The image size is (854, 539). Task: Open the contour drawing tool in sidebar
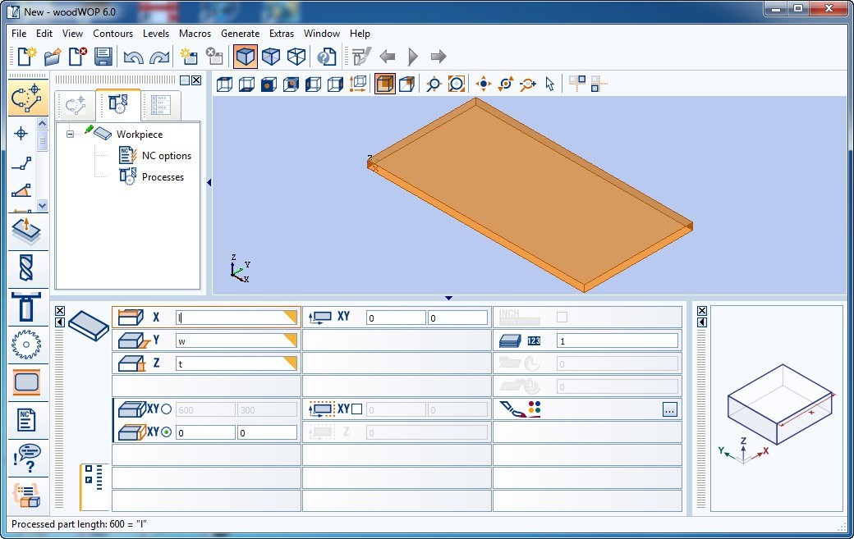click(x=26, y=98)
